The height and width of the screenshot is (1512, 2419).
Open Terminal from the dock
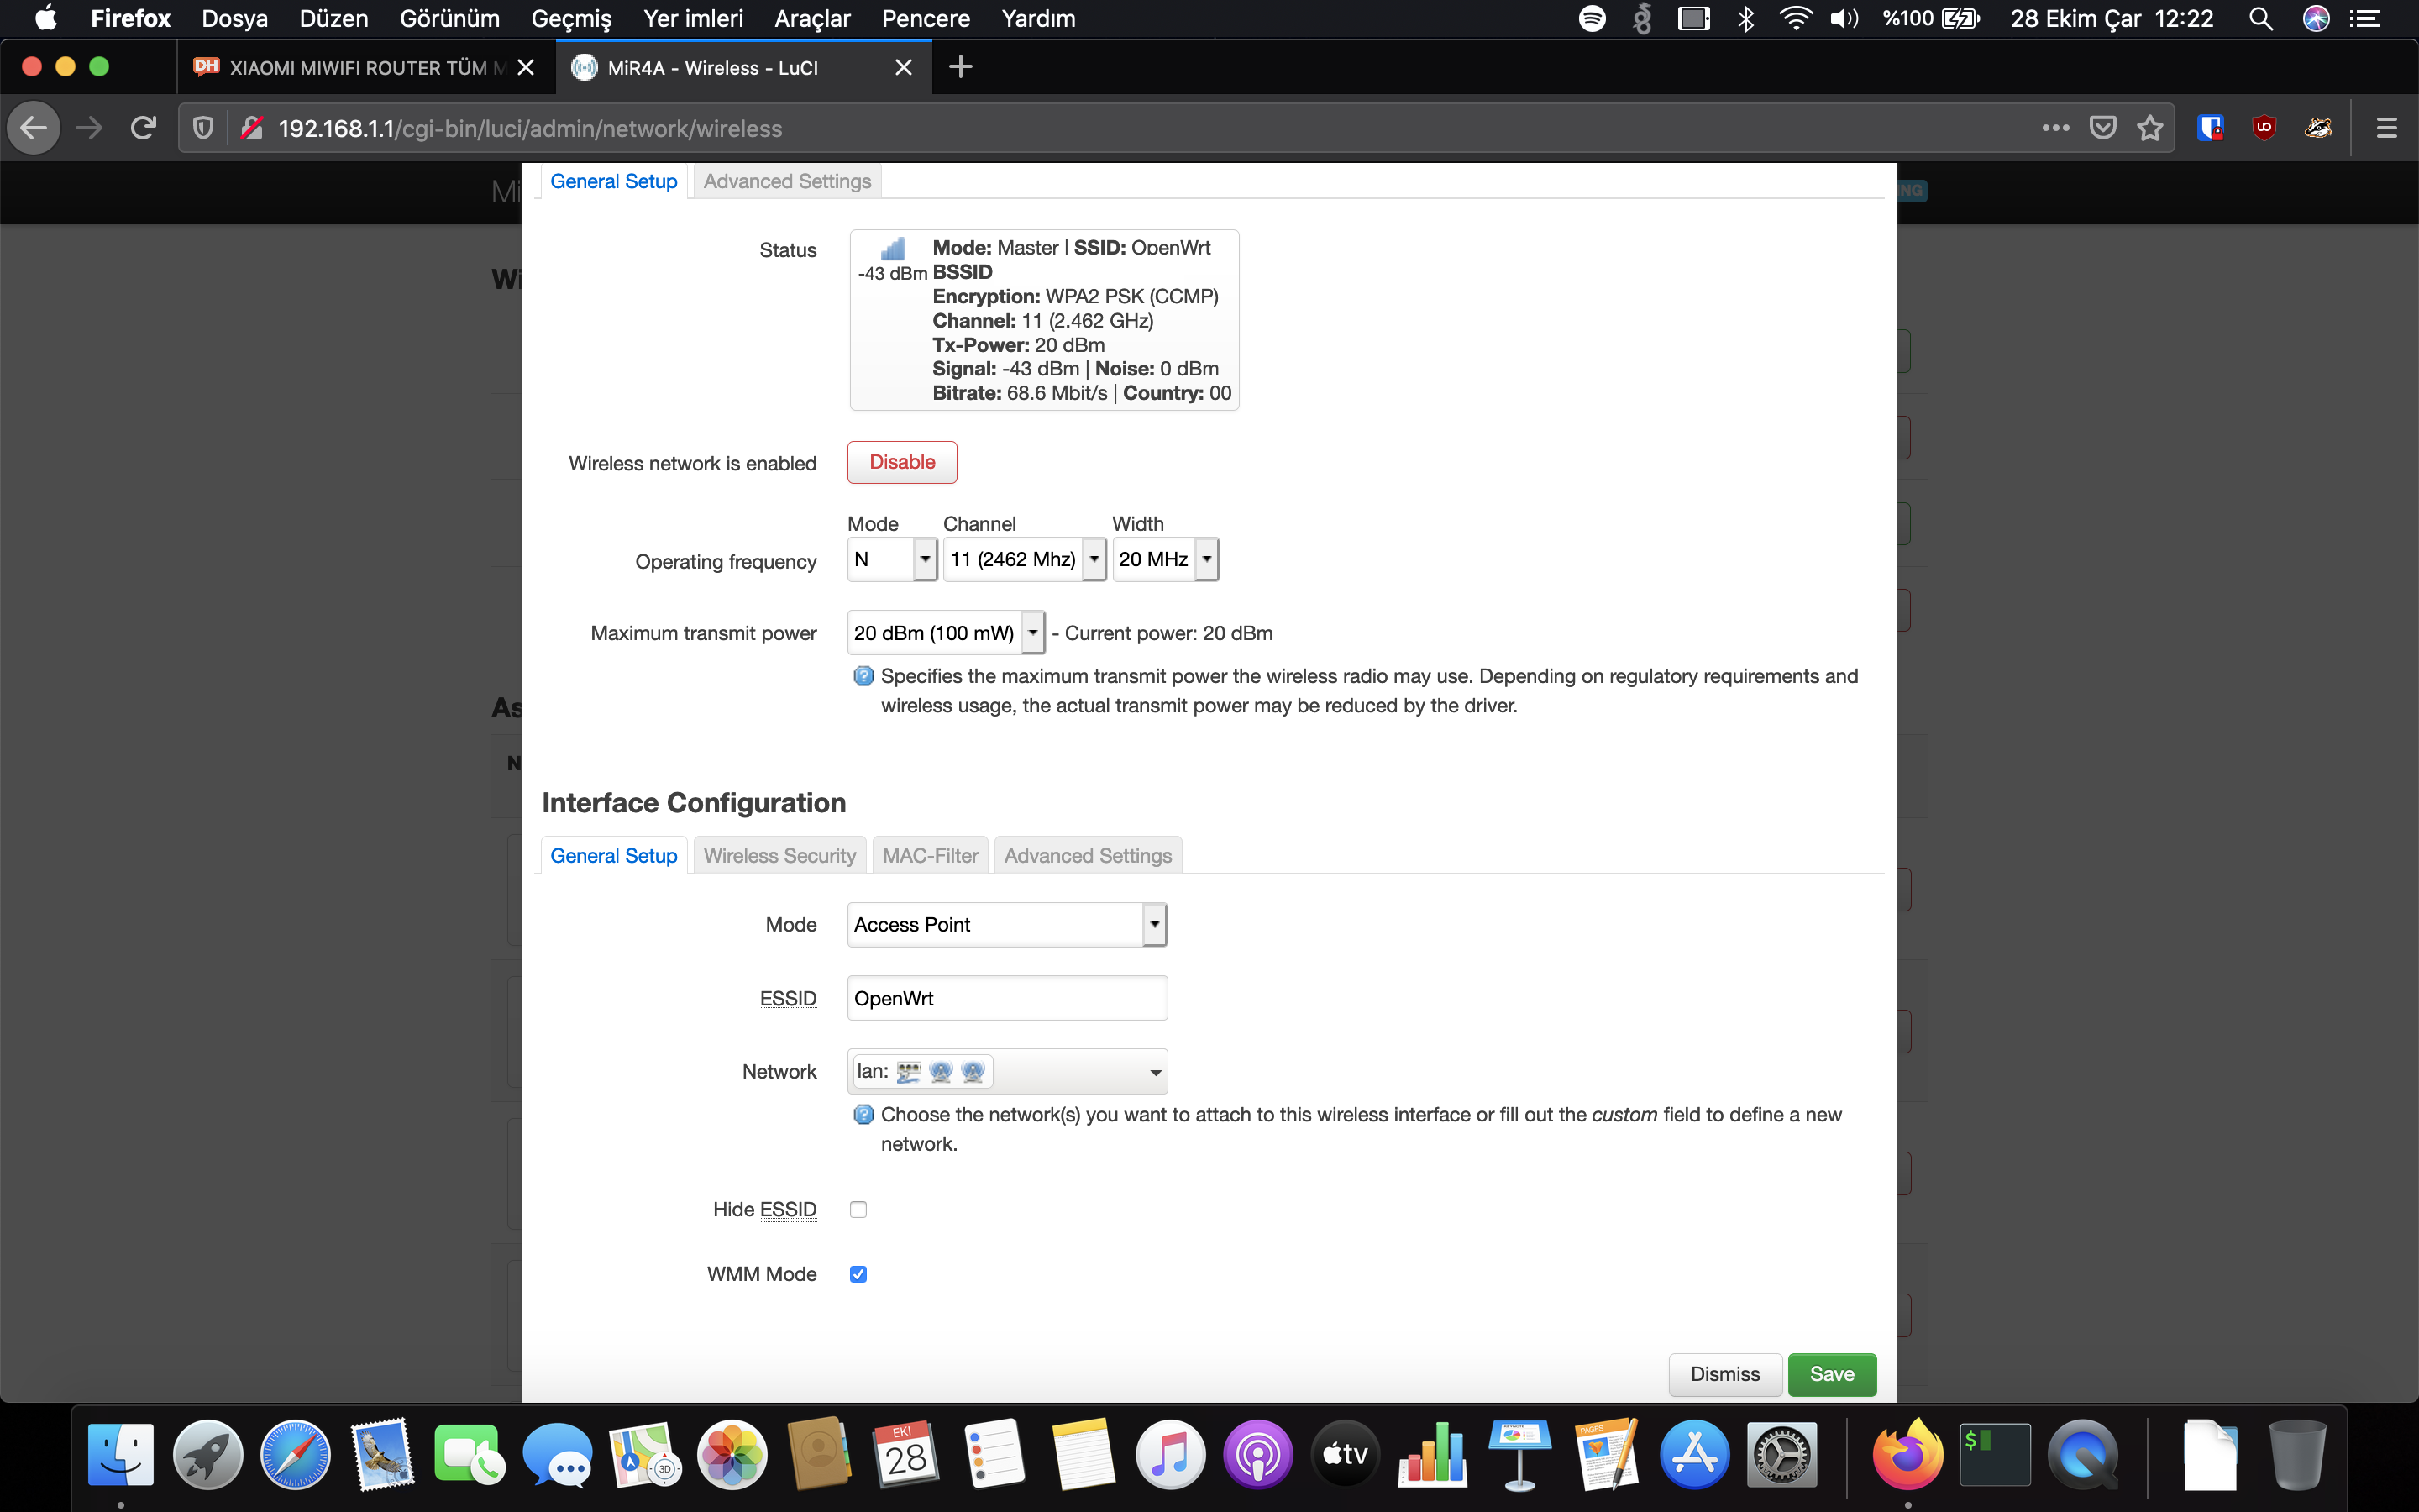point(1995,1455)
